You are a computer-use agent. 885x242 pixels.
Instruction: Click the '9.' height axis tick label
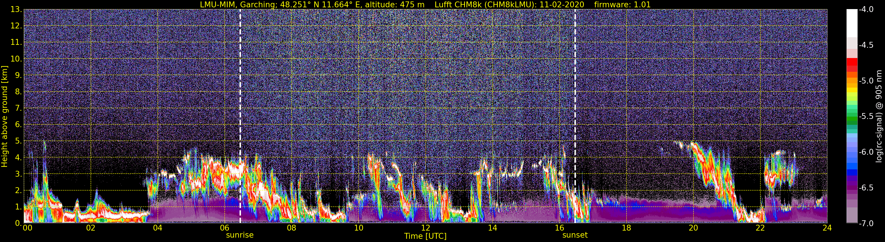(x=18, y=75)
